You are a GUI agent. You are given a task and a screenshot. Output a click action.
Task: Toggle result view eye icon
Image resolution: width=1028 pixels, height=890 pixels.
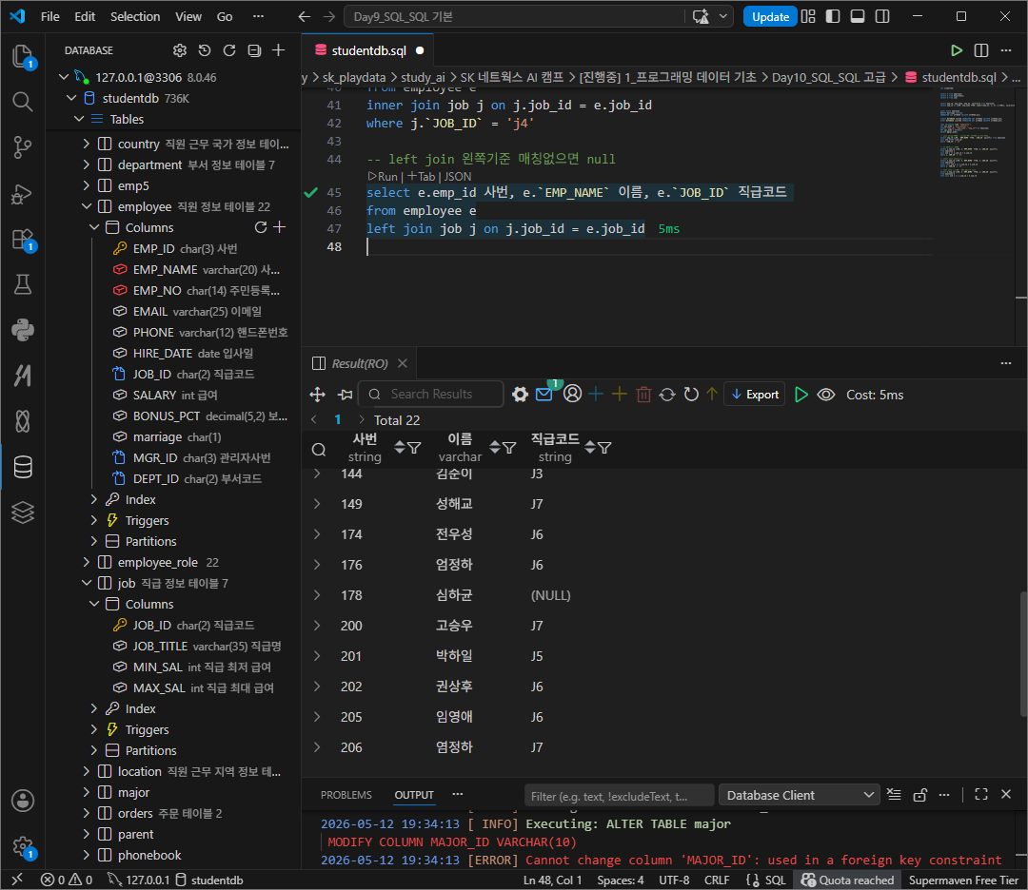(826, 395)
